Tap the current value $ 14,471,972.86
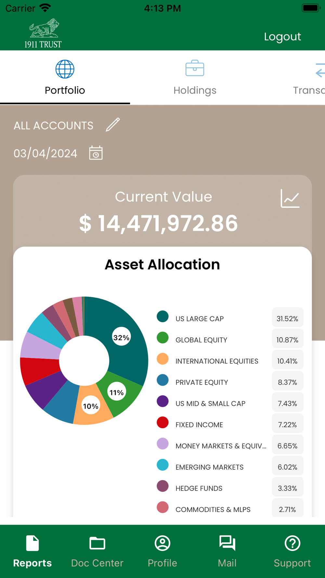 pos(159,223)
